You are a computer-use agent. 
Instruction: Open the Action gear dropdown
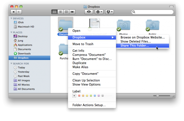[99, 12]
